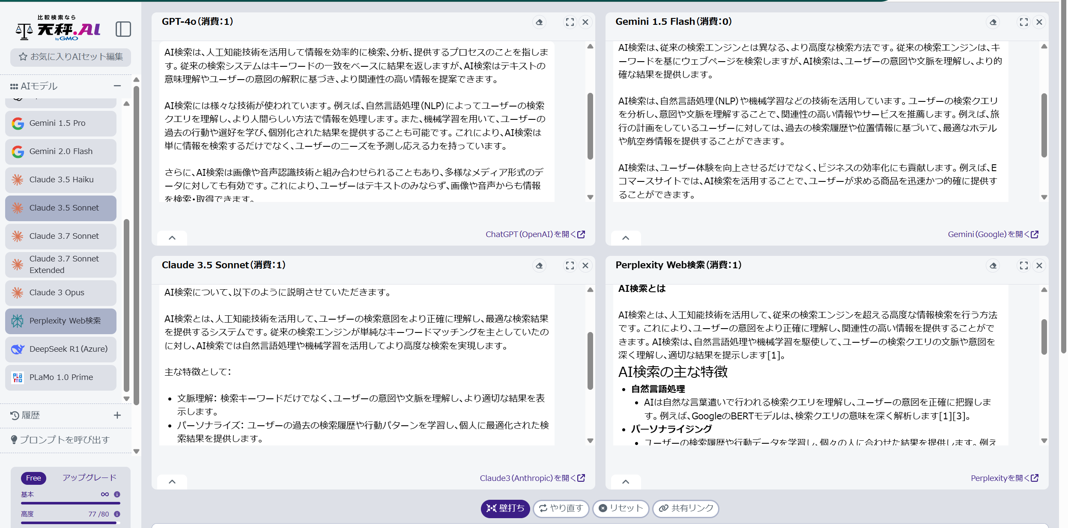Click Gemini 1.5 Flash panel scroll-up arrow
The image size is (1068, 528).
(x=1044, y=46)
